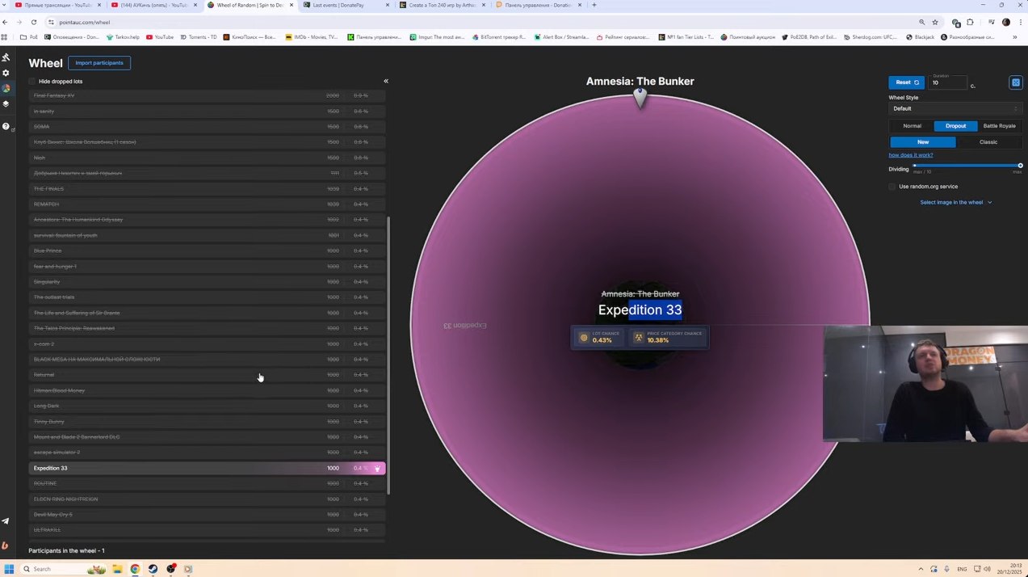Open File Explorer in the taskbar

click(117, 569)
